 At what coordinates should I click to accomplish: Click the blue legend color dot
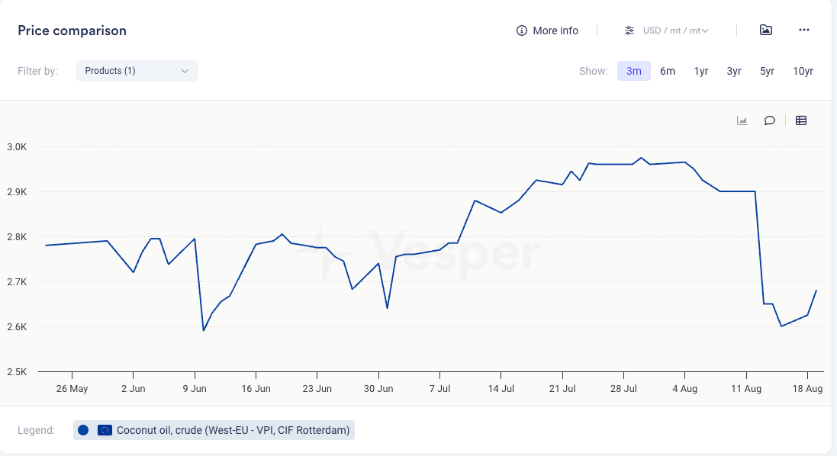click(x=83, y=430)
